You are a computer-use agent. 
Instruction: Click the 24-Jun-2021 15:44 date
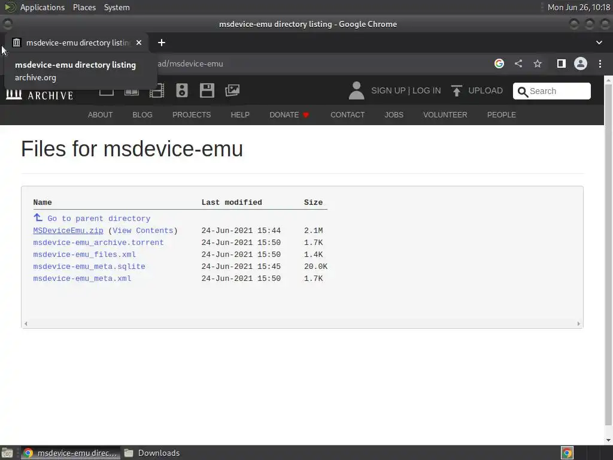(x=241, y=231)
